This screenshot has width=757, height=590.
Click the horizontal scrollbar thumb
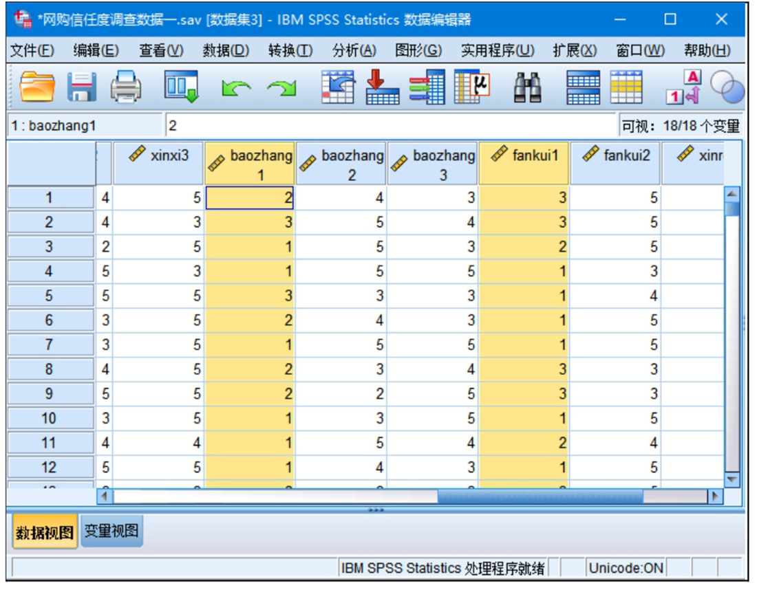[x=540, y=496]
